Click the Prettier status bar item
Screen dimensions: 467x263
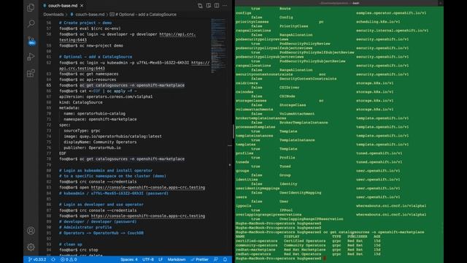(x=199, y=259)
